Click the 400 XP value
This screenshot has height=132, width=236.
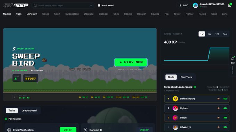coord(170,42)
